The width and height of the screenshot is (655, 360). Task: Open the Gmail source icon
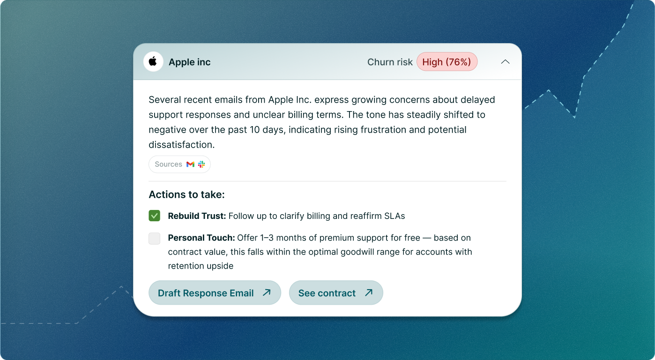190,165
